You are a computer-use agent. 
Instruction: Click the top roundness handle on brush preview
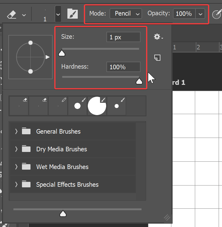click(30, 43)
